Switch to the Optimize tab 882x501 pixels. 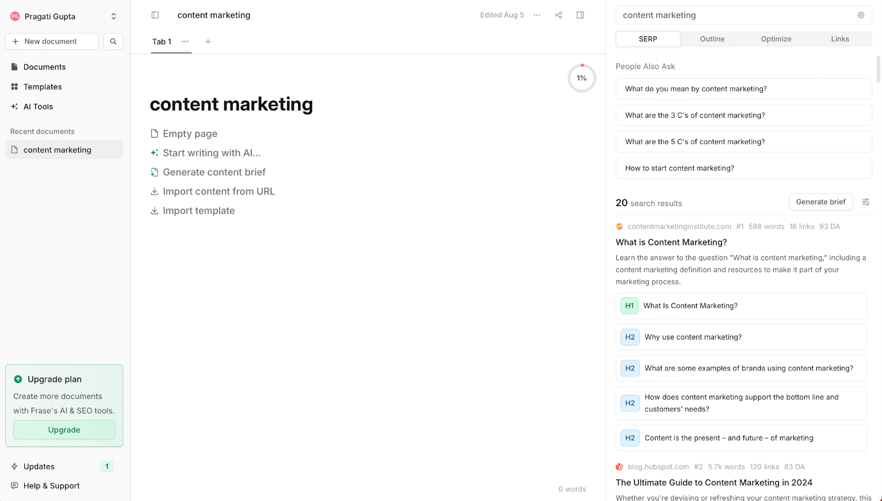[776, 39]
